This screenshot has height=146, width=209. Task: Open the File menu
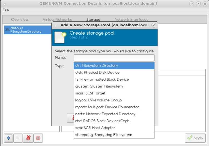[6, 10]
